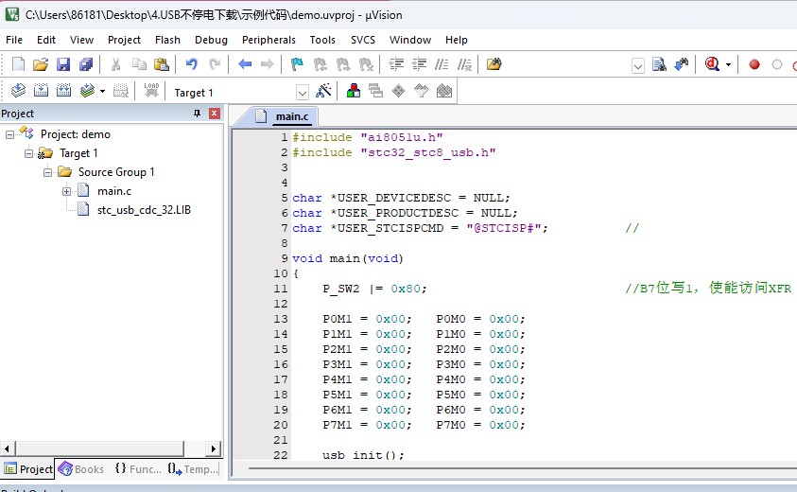The image size is (797, 492).
Task: Undo the last edit
Action: 192,64
